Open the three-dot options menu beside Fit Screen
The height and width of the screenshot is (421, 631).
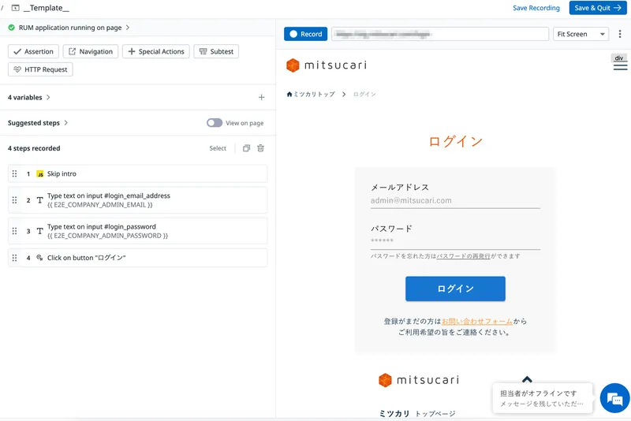pos(620,34)
